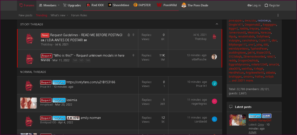Screen dimensions: 297x135
Task: Open the PornWild navigation link
Action: click(x=167, y=5)
